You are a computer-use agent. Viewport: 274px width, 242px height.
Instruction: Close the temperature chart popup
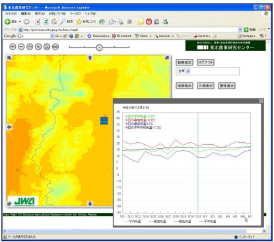[261, 101]
